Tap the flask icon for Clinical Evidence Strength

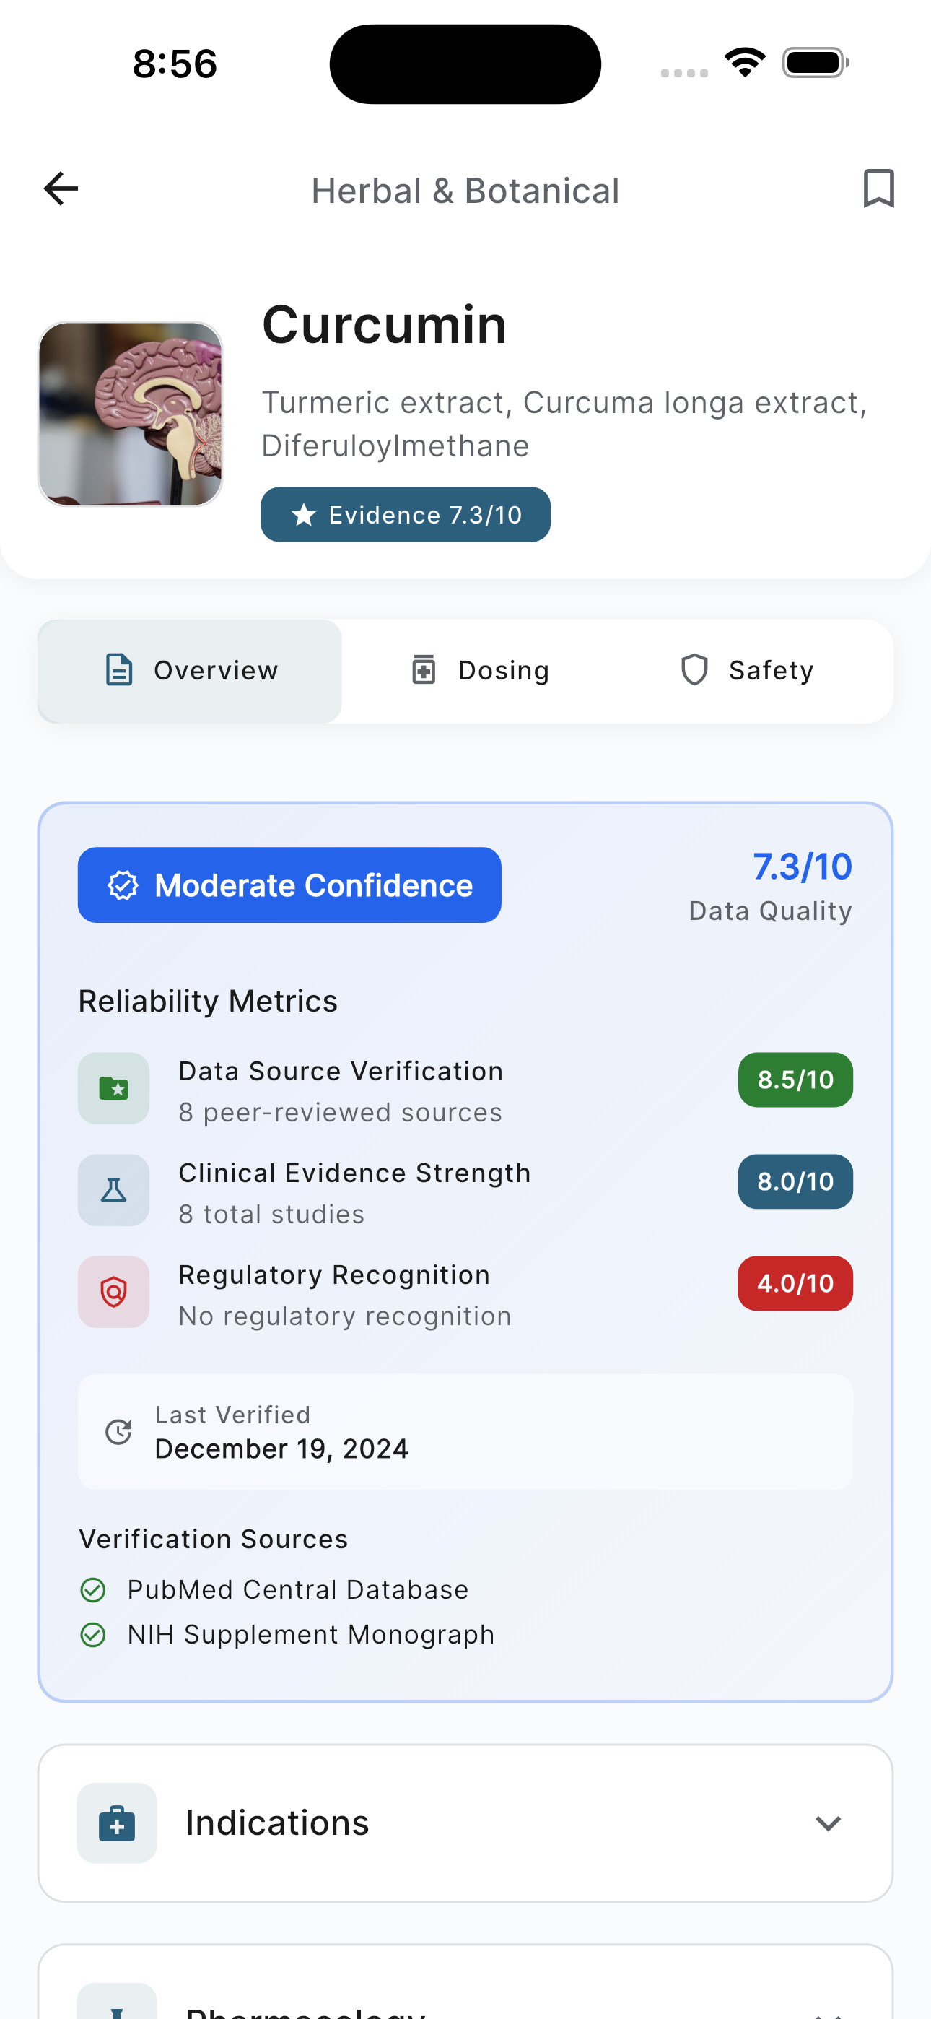click(x=113, y=1190)
